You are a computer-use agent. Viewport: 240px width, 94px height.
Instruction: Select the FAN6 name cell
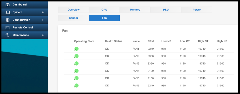[136, 86]
